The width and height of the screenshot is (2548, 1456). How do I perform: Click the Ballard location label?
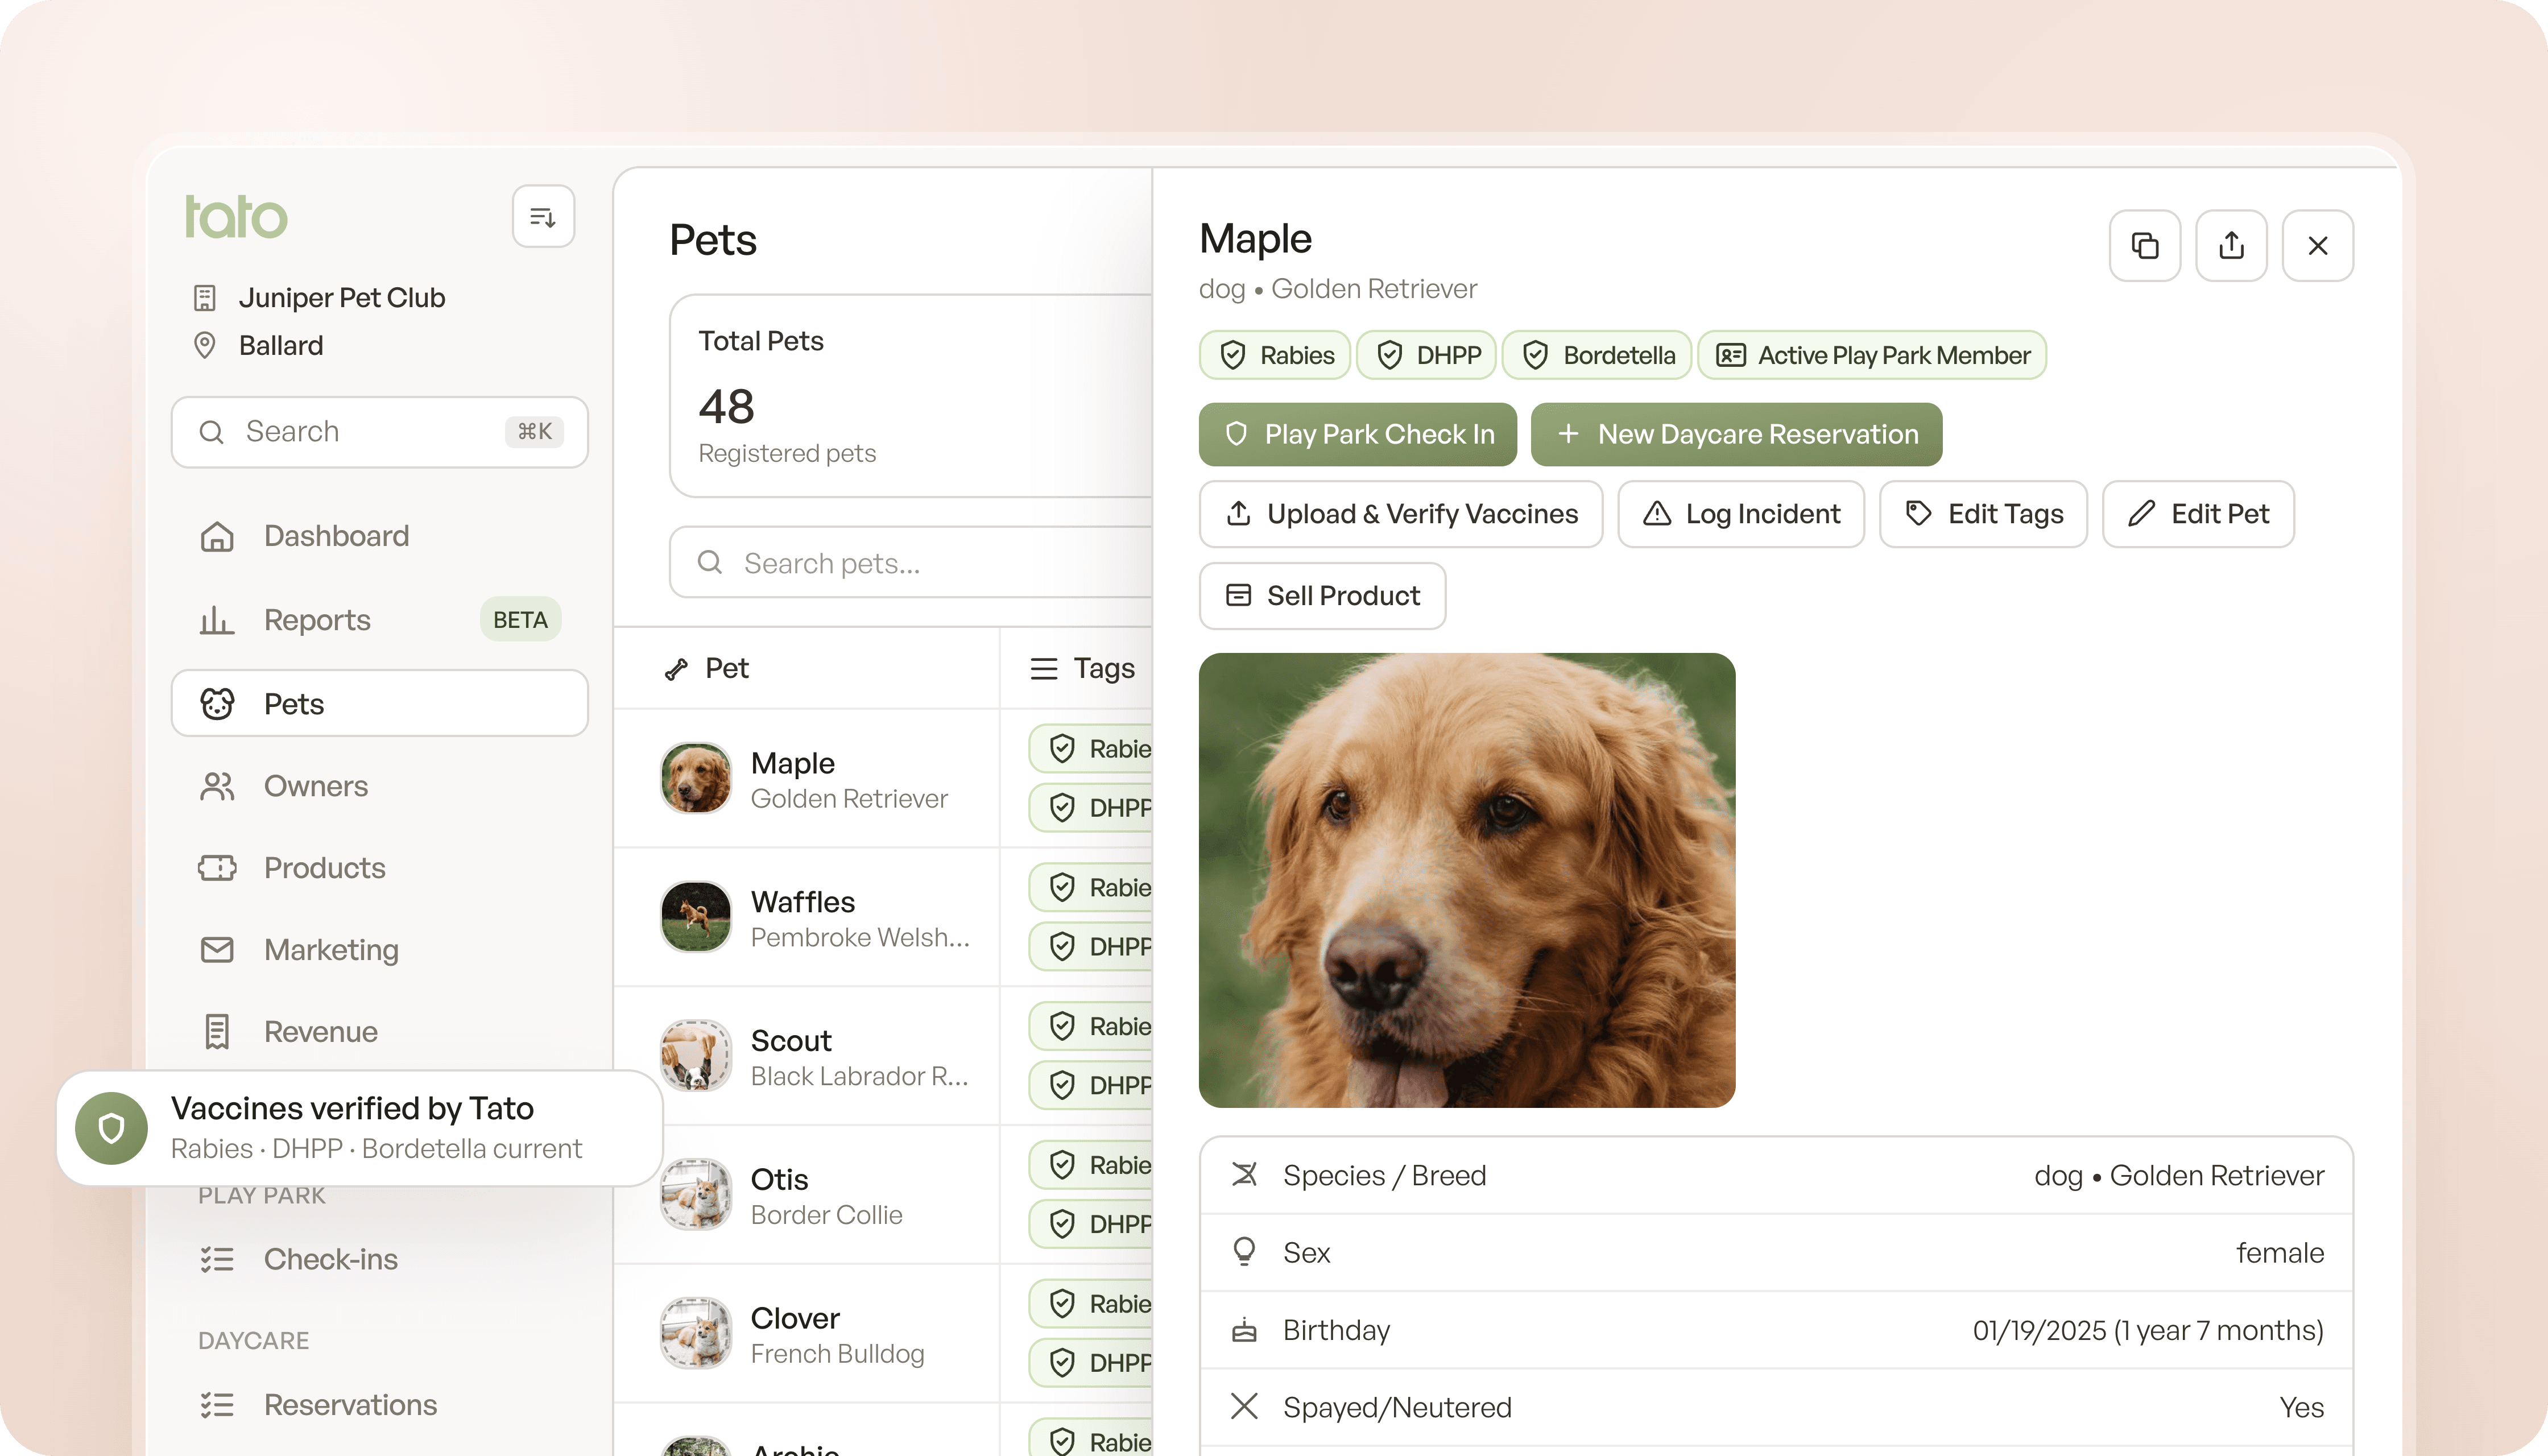coord(281,346)
